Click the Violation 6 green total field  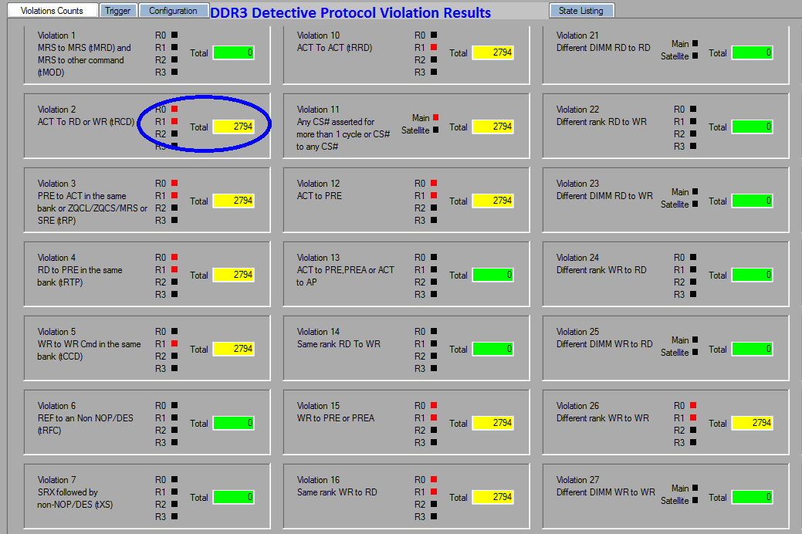234,424
